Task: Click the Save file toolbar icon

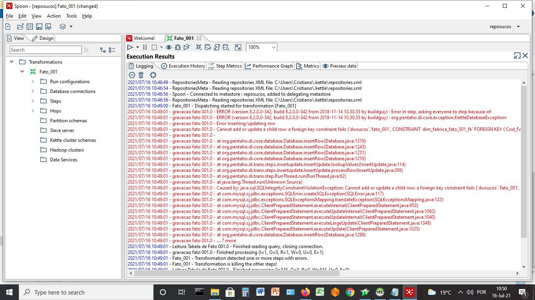Action: 39,27
